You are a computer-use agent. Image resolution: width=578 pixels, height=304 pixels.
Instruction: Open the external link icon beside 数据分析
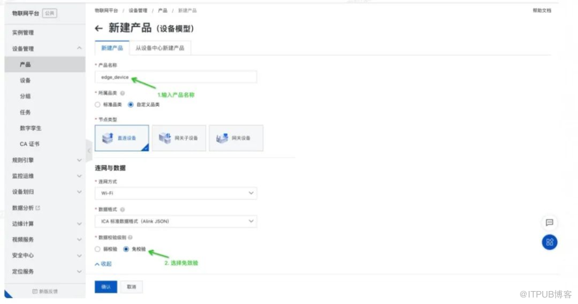tap(38, 208)
